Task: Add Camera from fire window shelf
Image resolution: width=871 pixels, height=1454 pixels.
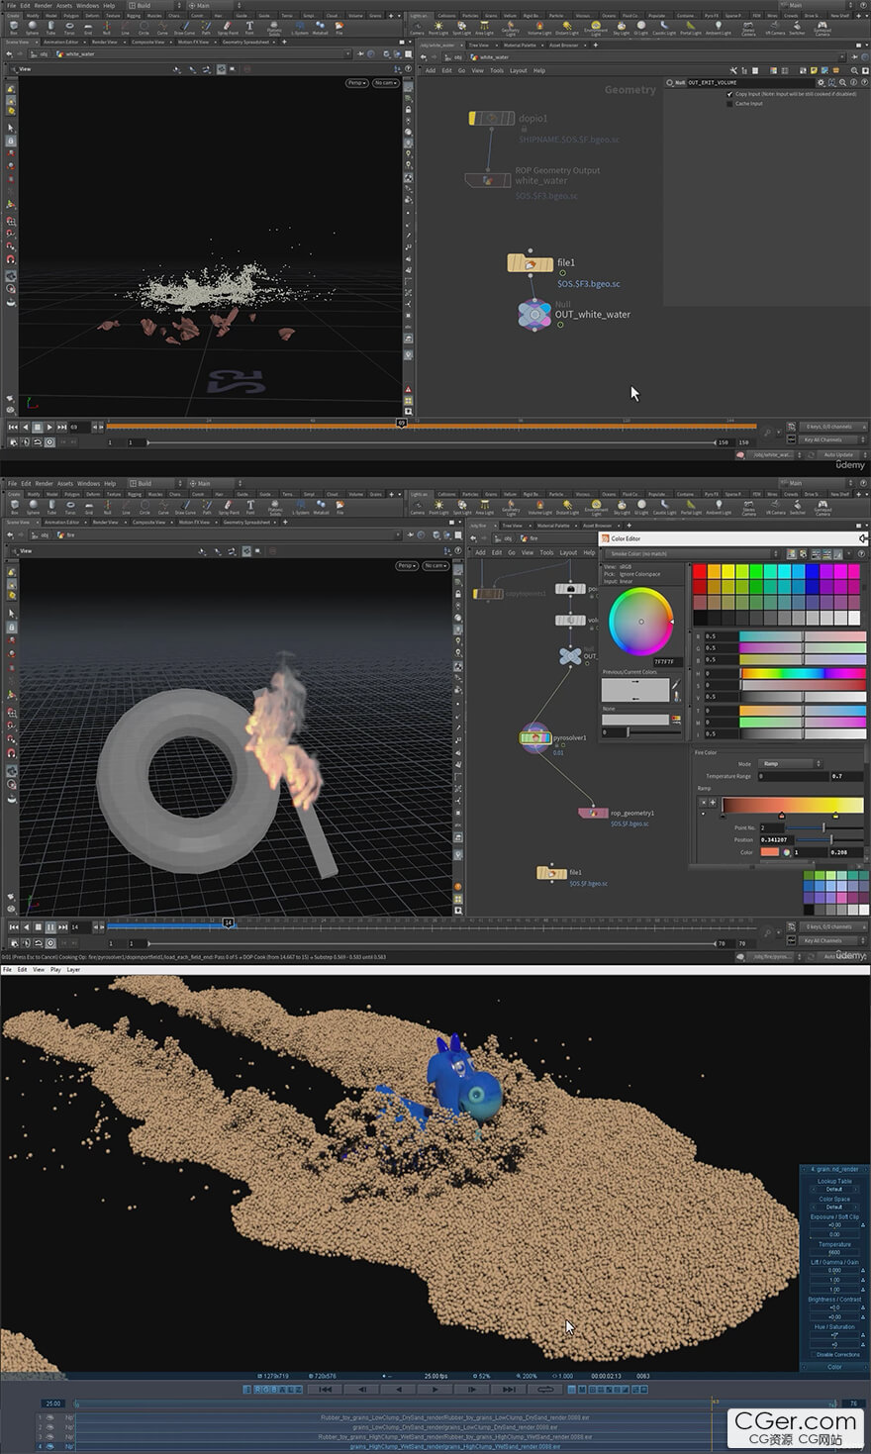Action: [417, 508]
